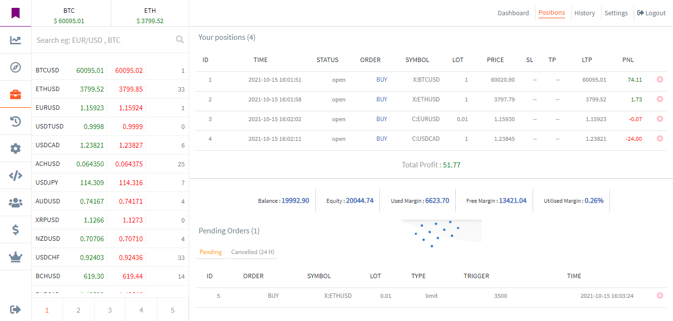Image resolution: width=673 pixels, height=321 pixels.
Task: Cancel the pending ETHUSD limit order
Action: [x=660, y=295]
